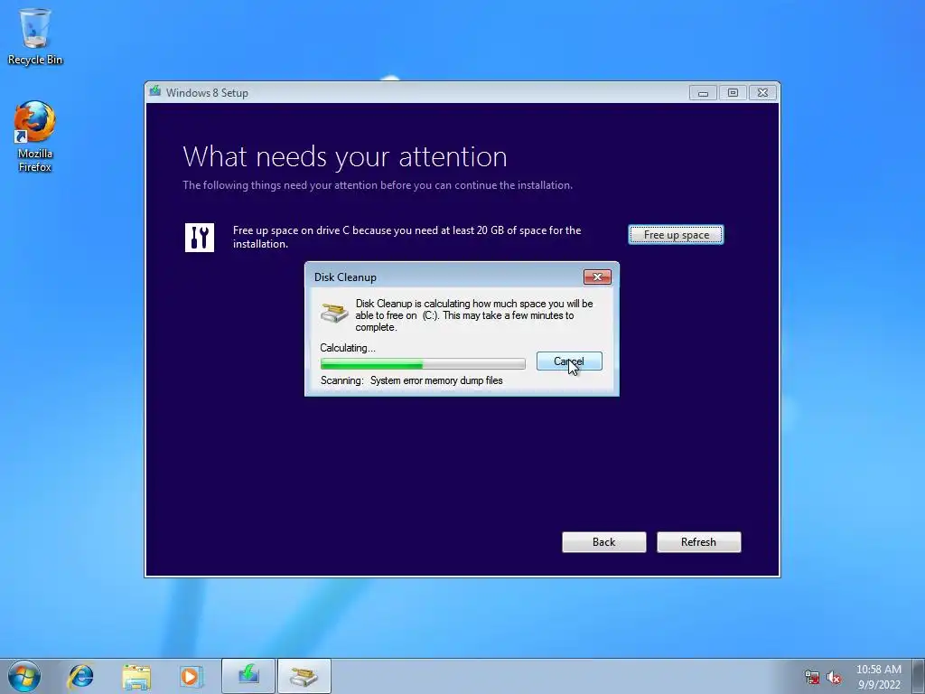Screen dimensions: 925x694
Task: Cancel the Disk Cleanup calculation
Action: point(569,361)
